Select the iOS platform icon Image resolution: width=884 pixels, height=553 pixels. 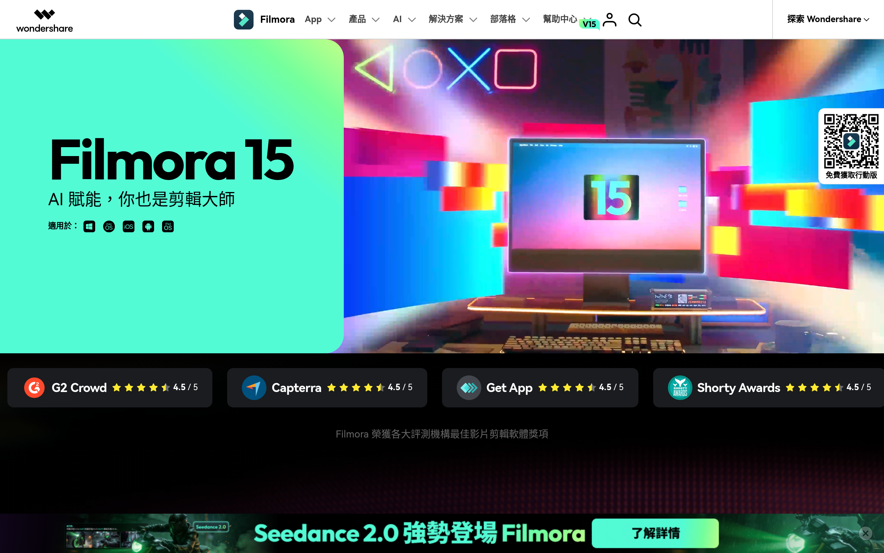(129, 227)
